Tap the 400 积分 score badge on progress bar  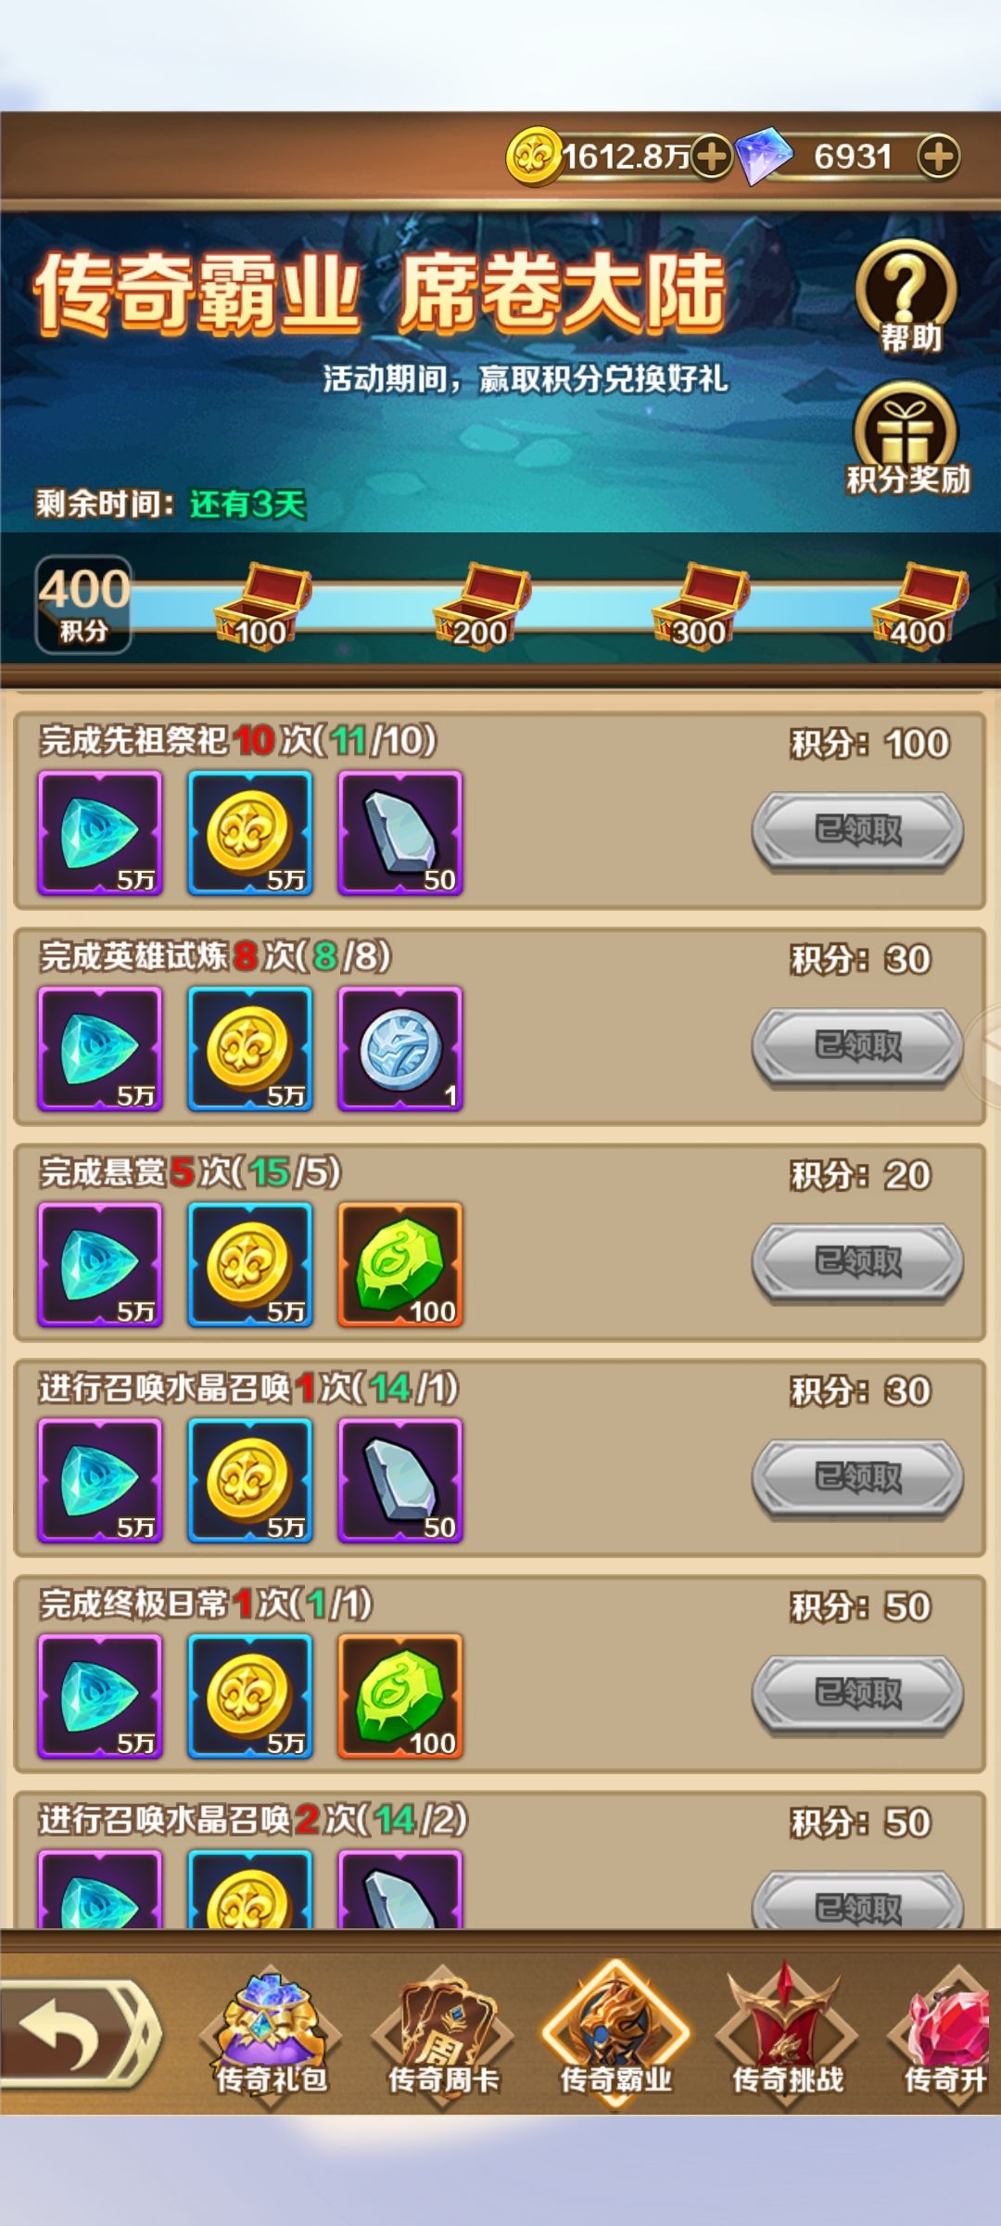tap(83, 605)
